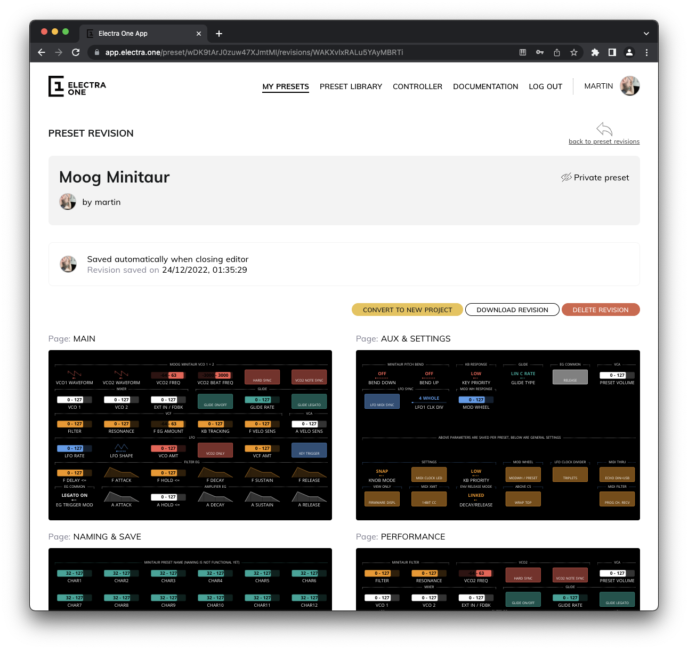Open the Martin profile avatar in the header
The image size is (688, 650).
tap(629, 86)
